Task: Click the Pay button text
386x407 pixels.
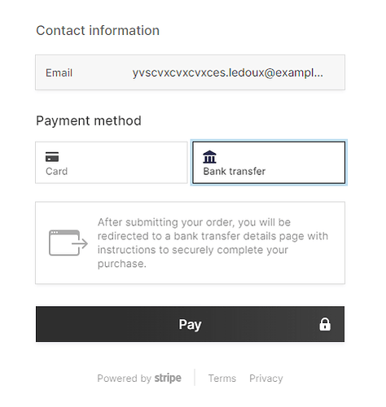Action: point(190,324)
